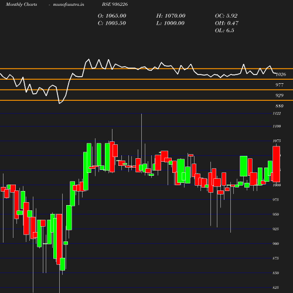Screen dimensions: 293x293
Task: Click the 925 price axis label
Action: [275, 229]
